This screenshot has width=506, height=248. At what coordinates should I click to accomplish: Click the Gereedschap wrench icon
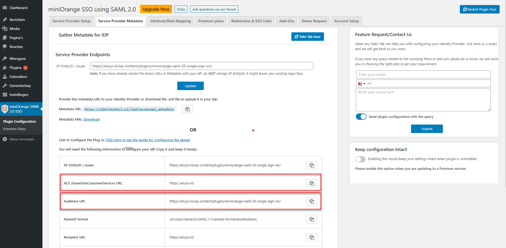[x=5, y=86]
